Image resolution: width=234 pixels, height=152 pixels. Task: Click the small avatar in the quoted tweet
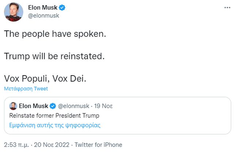tap(13, 106)
